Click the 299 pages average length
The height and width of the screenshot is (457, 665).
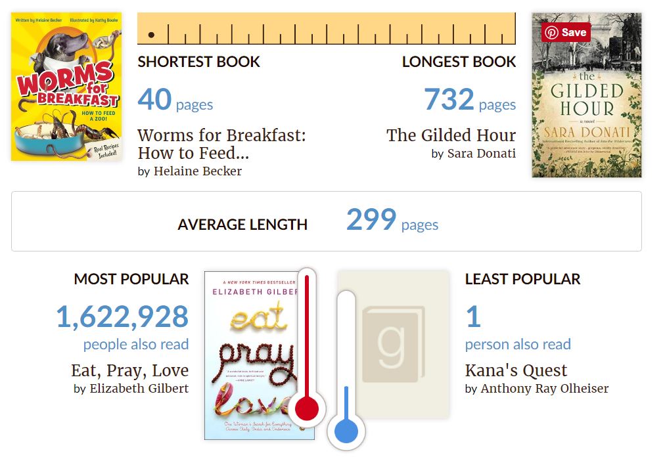click(392, 220)
